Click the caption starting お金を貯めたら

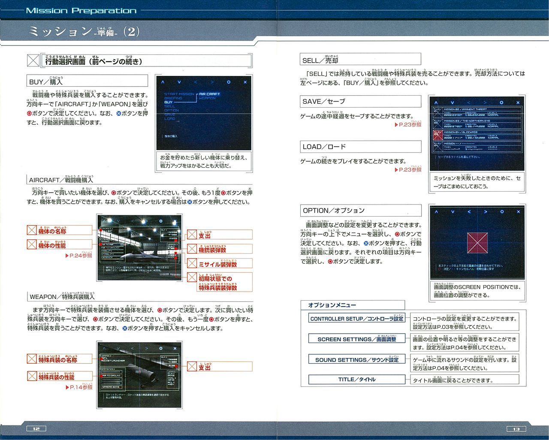(x=203, y=161)
